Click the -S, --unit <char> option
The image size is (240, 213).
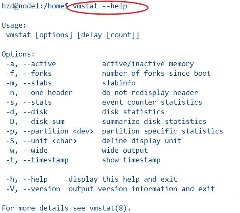(x=41, y=141)
